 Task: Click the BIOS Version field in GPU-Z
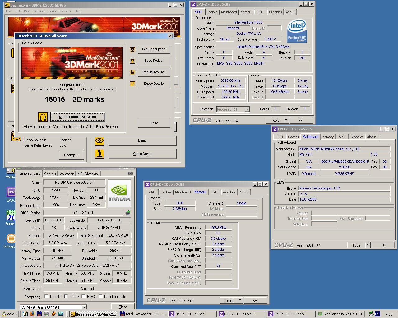click(x=83, y=213)
